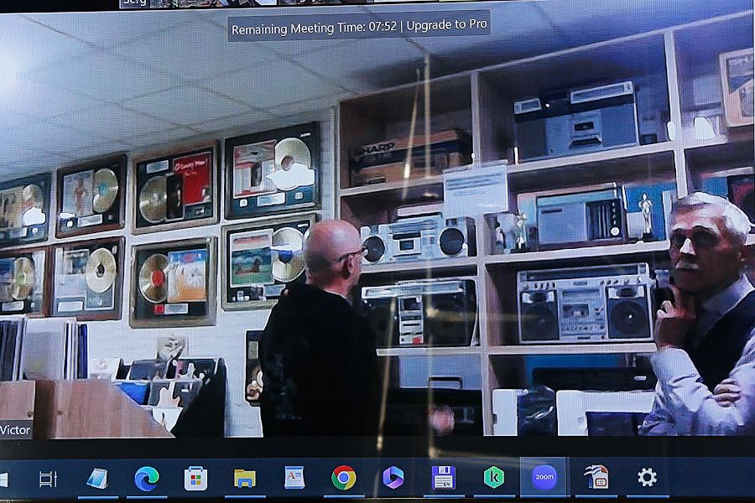Open Settings gear on the taskbar
The width and height of the screenshot is (755, 503).
tap(647, 477)
